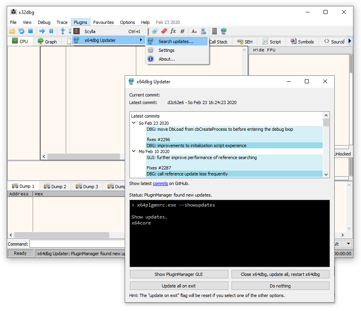Click the commits list vertical scrollbar thumb

(x=326, y=122)
